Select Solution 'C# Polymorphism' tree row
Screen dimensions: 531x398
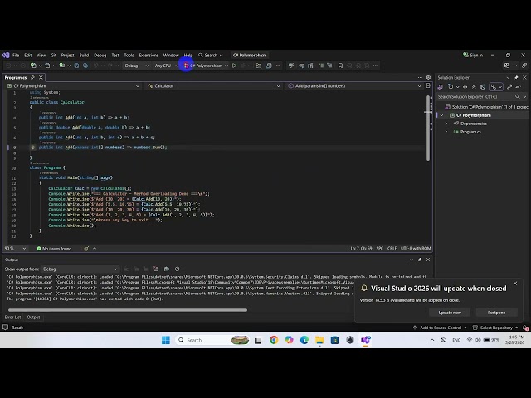(486, 107)
